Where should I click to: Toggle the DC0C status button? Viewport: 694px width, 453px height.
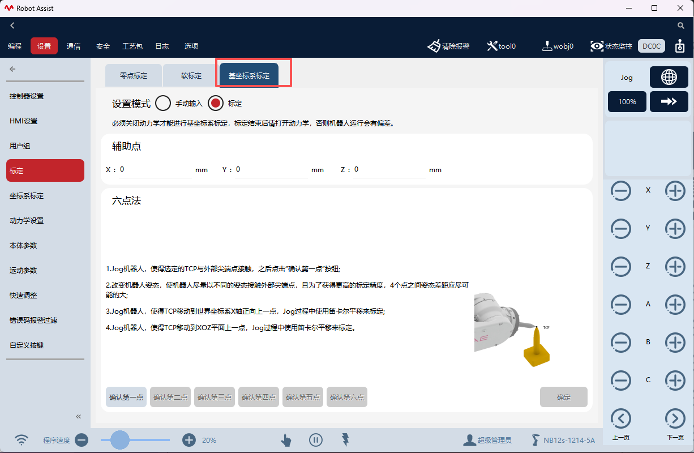click(x=651, y=46)
